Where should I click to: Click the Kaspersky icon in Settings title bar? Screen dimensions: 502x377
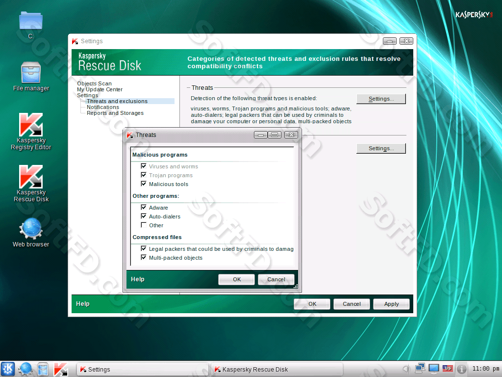tap(75, 41)
